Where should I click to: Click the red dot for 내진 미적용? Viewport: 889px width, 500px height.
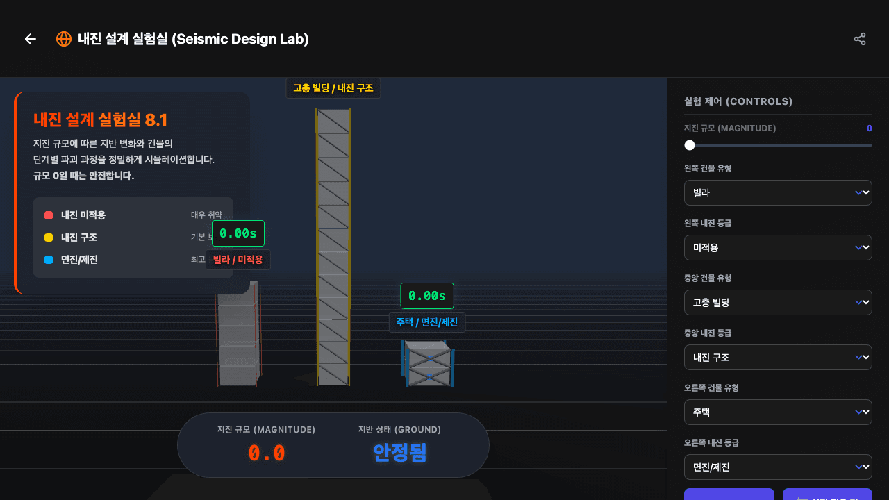pyautogui.click(x=49, y=215)
